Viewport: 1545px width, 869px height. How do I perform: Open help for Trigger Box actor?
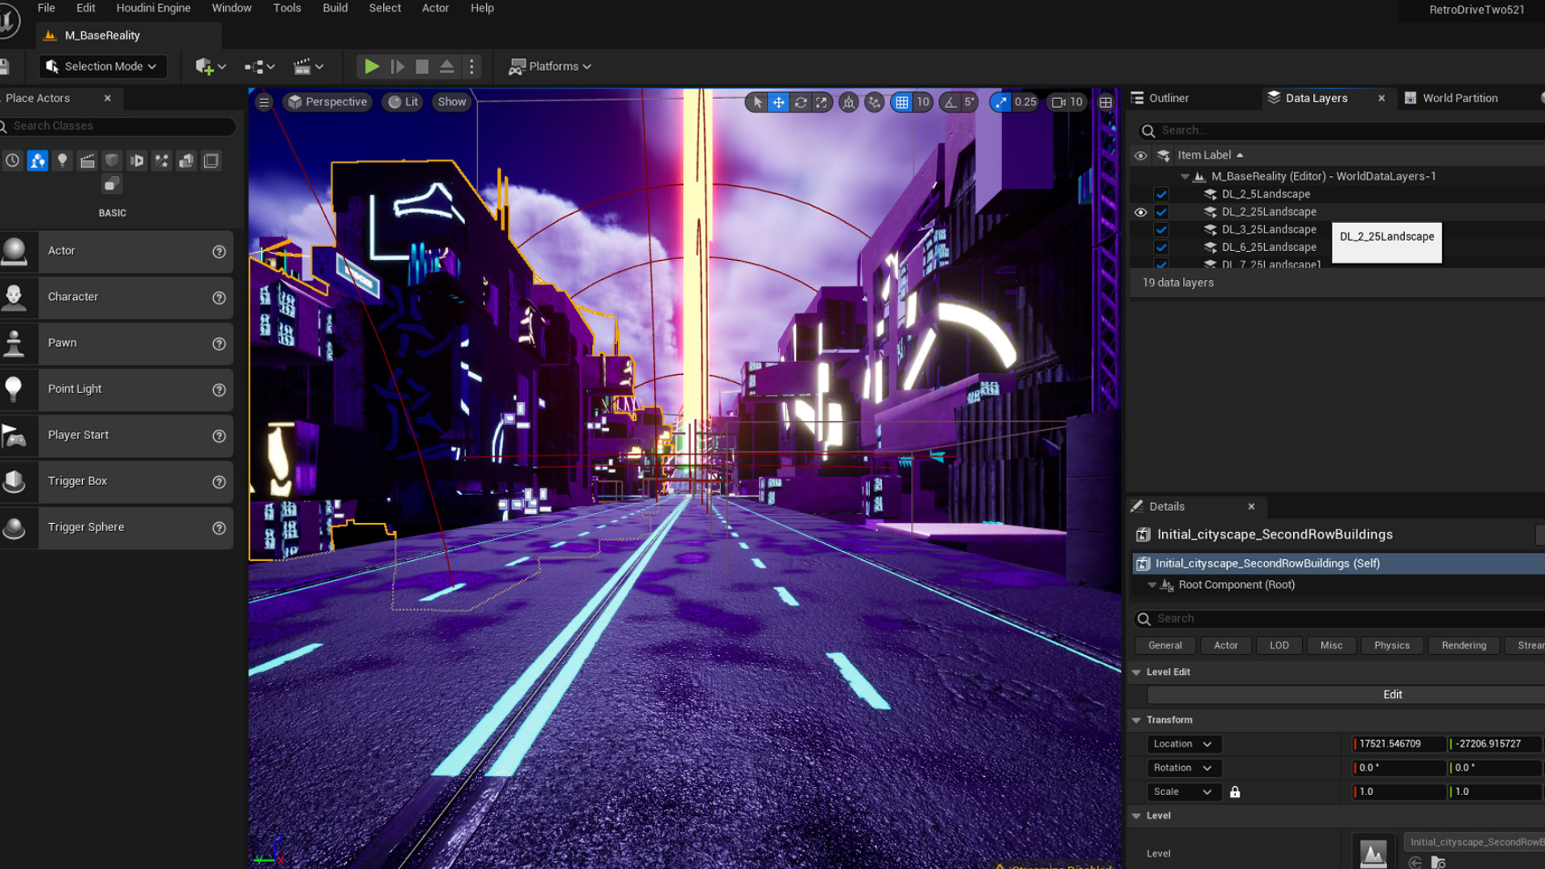(219, 482)
